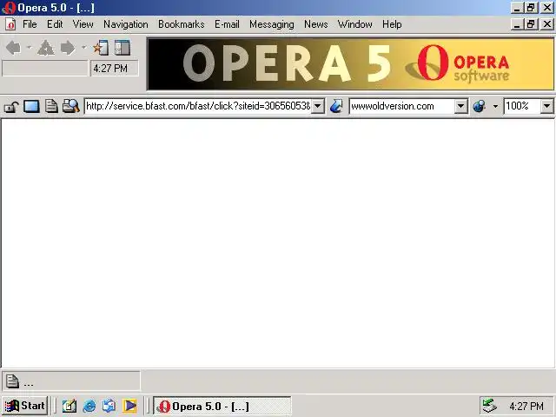
Task: Click the status bar page icon
Action: tap(12, 381)
